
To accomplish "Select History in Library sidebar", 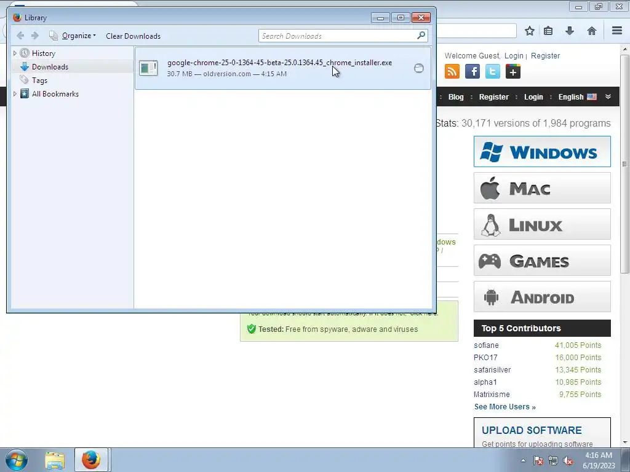I will 44,53.
